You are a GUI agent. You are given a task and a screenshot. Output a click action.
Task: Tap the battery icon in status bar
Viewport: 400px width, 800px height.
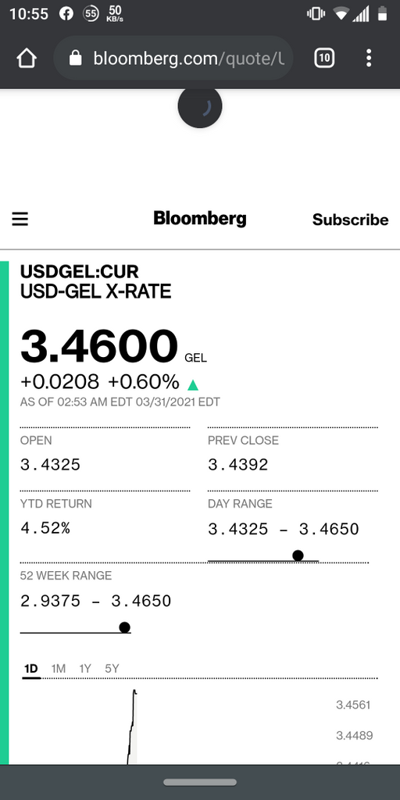382,14
